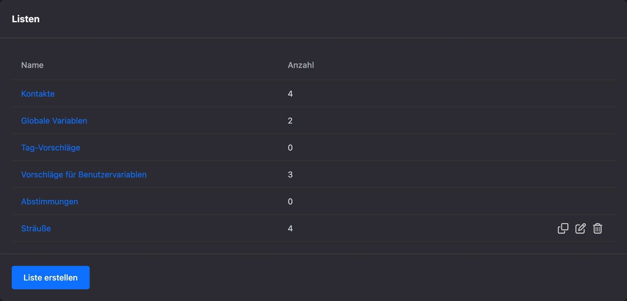Image resolution: width=627 pixels, height=301 pixels.
Task: Delete the Sträuße list using trash icon
Action: click(x=598, y=228)
